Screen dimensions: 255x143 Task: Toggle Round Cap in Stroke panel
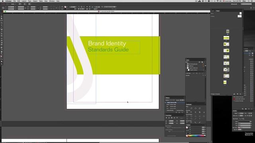pos(250,113)
